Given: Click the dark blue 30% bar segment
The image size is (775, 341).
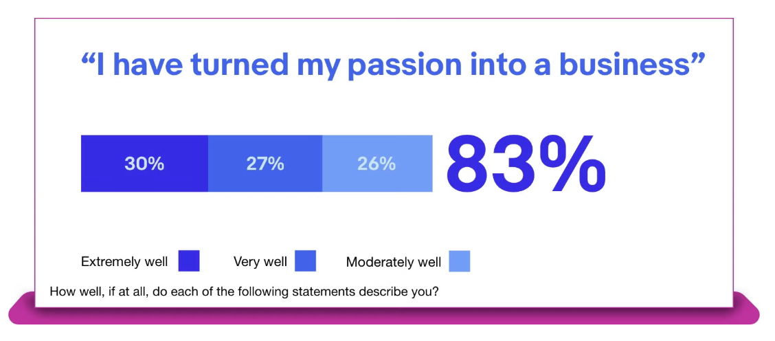Looking at the screenshot, I should click(144, 164).
